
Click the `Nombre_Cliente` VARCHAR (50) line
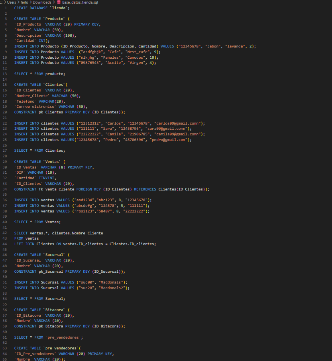(47, 96)
